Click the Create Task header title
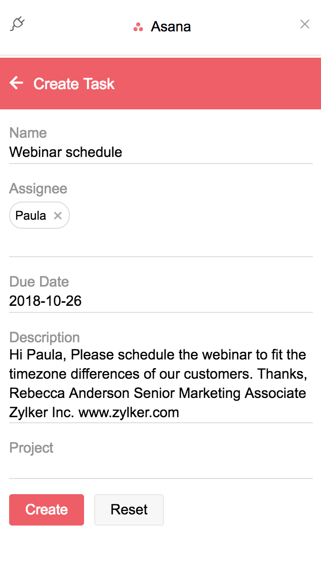Screen dimensions: 321x562 74,84
